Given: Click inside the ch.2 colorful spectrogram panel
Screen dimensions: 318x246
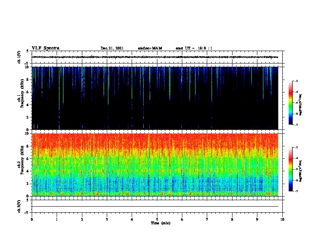Looking at the screenshot, I should coord(155,165).
